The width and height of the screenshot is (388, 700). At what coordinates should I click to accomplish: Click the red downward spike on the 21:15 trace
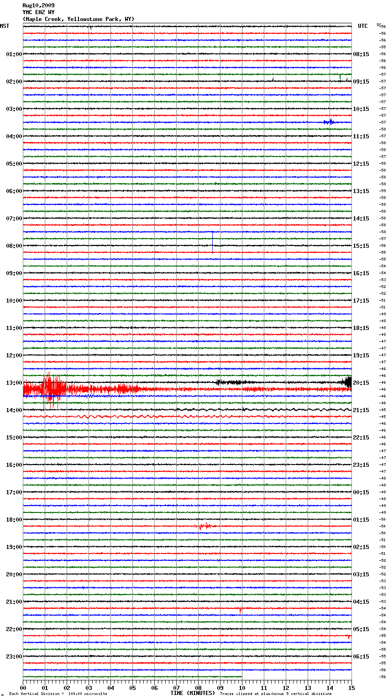click(x=241, y=610)
